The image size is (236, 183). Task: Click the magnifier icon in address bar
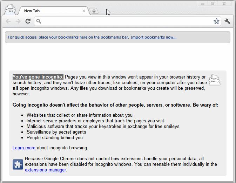[39, 21]
